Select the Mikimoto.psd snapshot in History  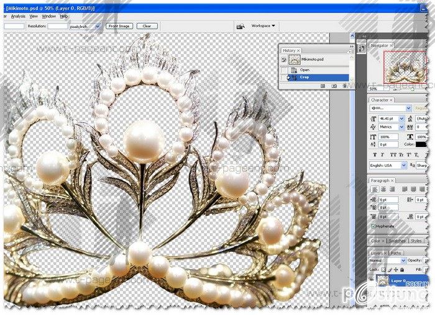[318, 60]
